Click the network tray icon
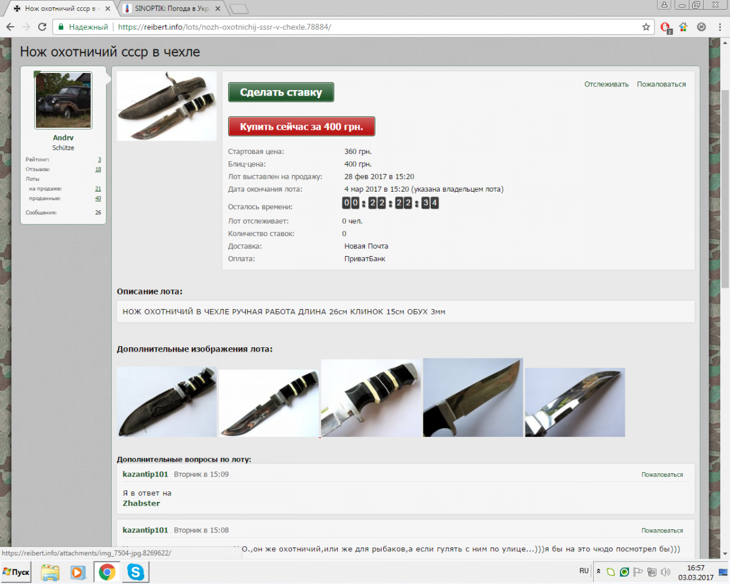This screenshot has width=730, height=584. pos(652,572)
